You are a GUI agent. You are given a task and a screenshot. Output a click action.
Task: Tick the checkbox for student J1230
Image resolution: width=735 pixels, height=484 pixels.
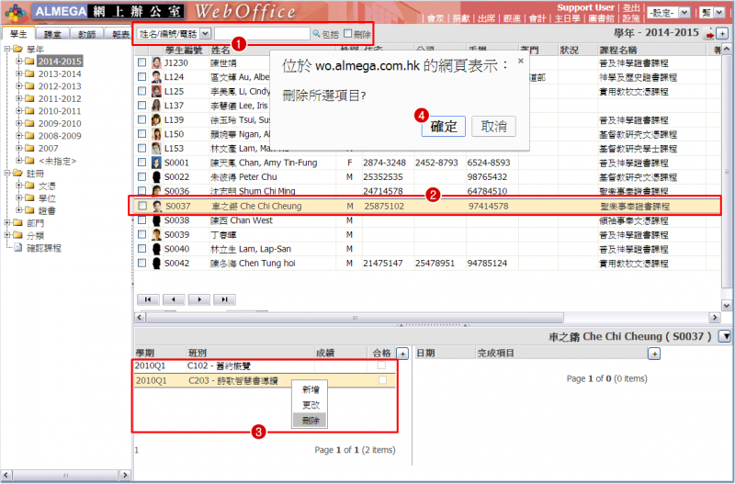click(x=142, y=62)
